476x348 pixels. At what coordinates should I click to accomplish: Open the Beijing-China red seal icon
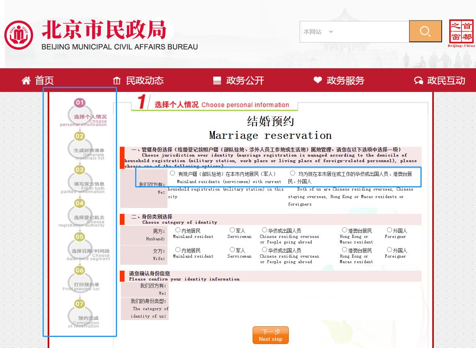click(x=461, y=32)
